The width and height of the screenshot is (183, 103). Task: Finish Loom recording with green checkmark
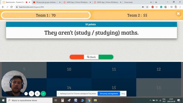click(43, 94)
